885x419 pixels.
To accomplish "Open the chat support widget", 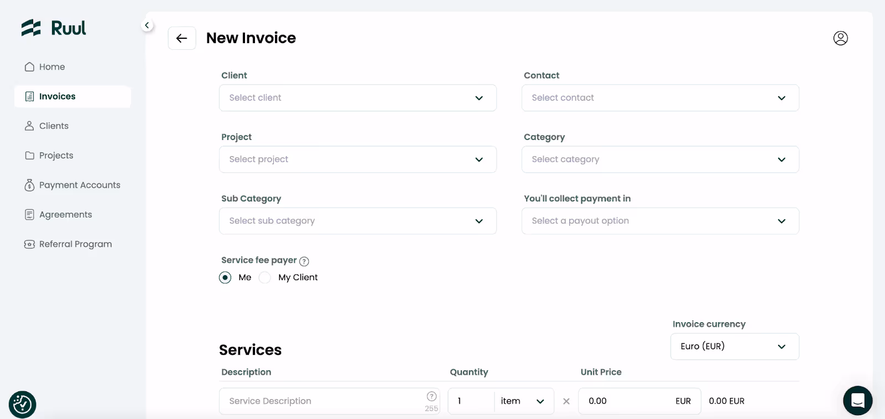I will click(x=858, y=400).
